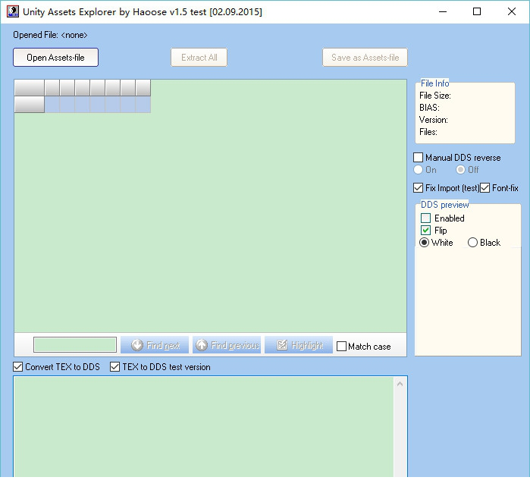Click the application icon in title bar

tap(13, 11)
